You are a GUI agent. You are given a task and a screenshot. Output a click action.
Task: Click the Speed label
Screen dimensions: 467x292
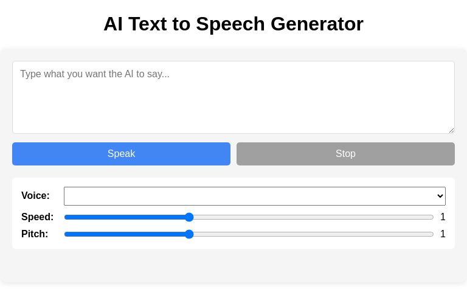(x=37, y=217)
